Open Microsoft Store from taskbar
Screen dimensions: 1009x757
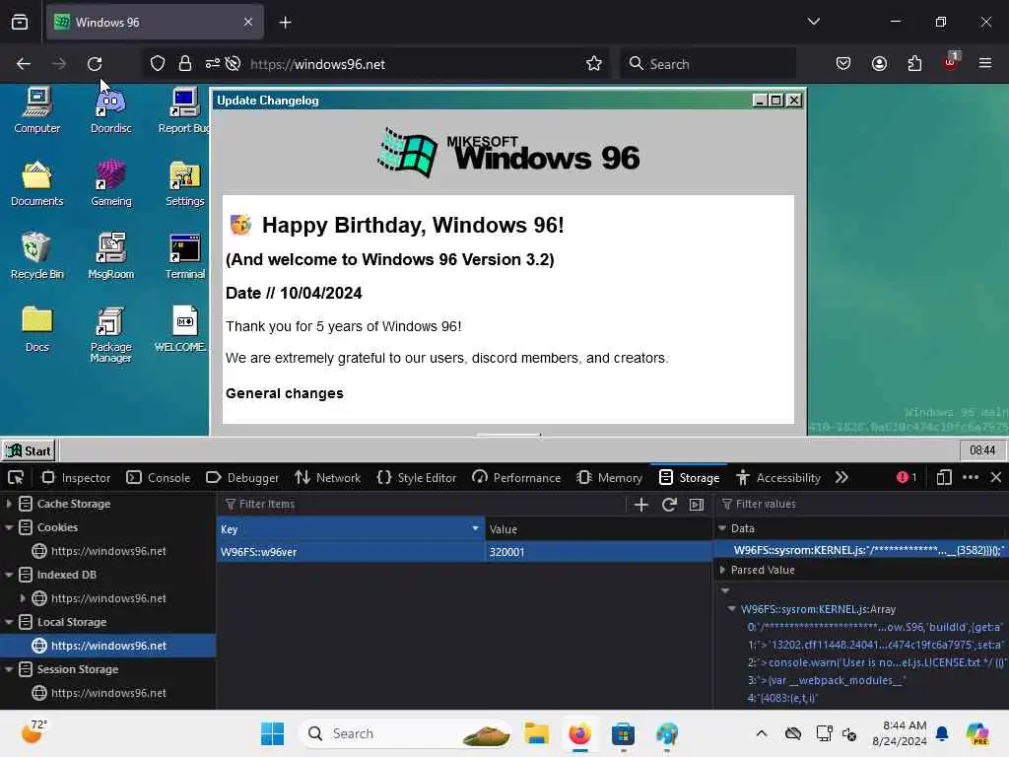[623, 733]
